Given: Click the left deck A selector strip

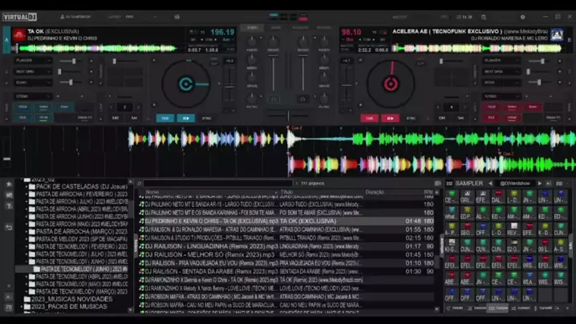Looking at the screenshot, I should pos(6,40).
